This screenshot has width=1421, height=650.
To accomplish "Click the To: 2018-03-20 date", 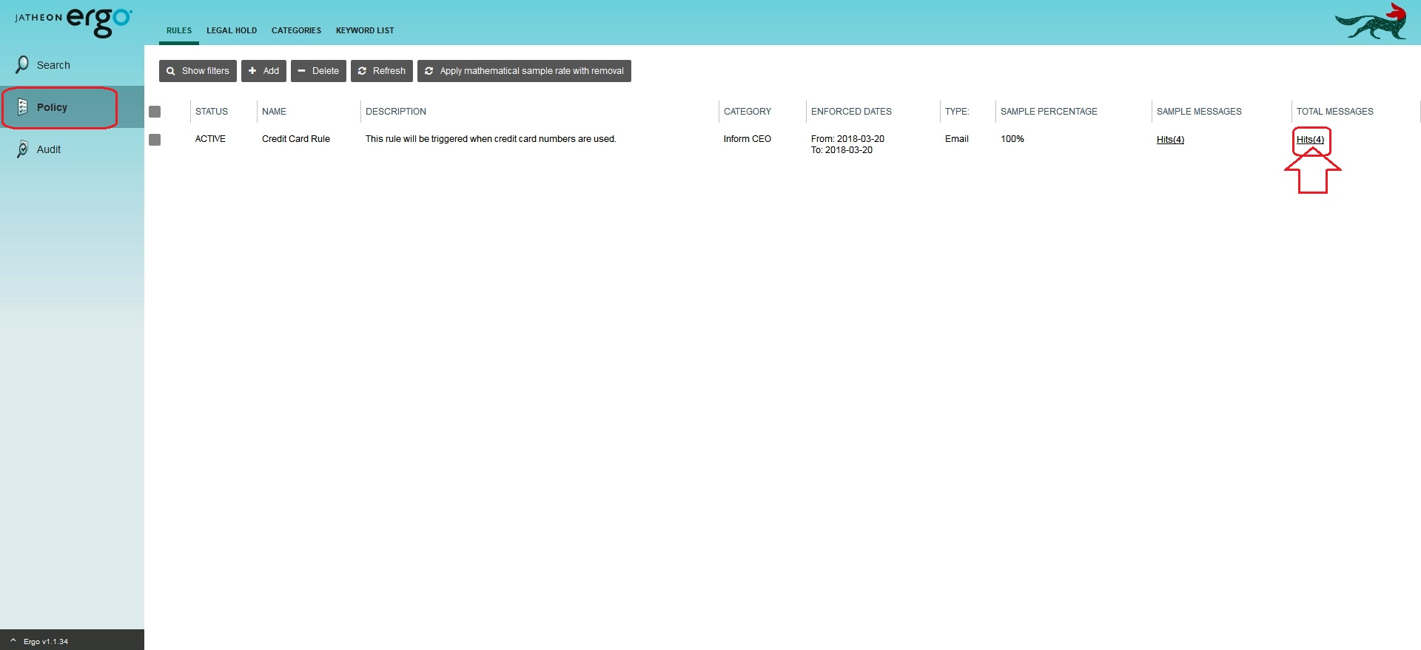I will (x=841, y=150).
